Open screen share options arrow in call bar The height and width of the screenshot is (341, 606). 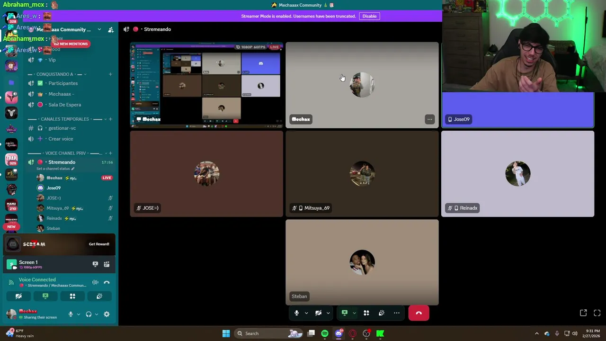(x=354, y=313)
